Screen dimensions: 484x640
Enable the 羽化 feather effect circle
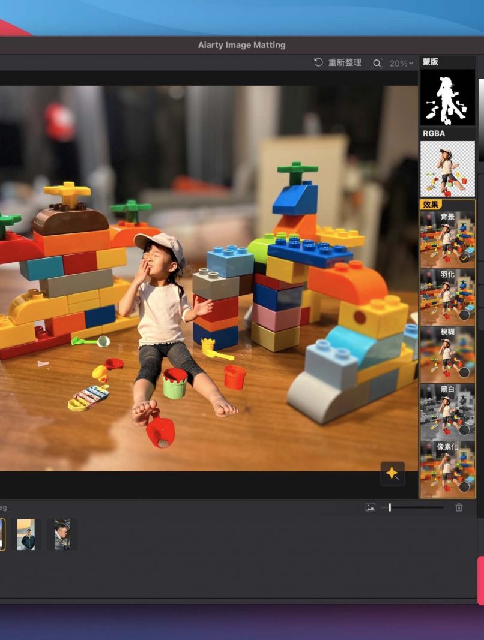click(x=464, y=314)
